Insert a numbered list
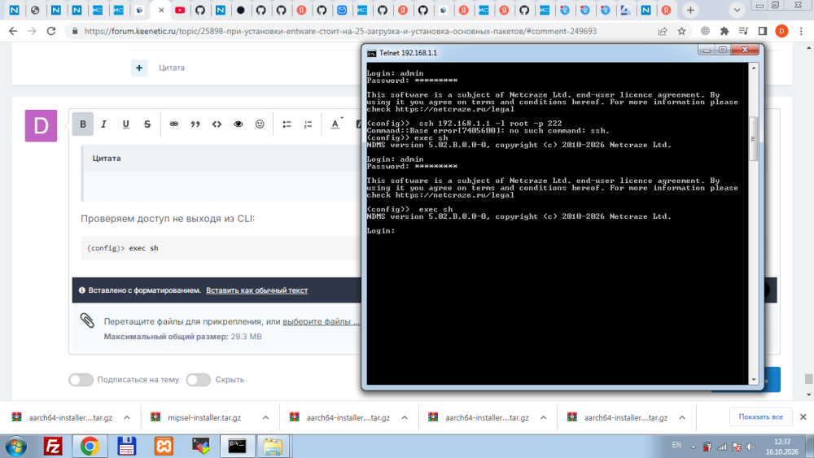 coord(309,124)
